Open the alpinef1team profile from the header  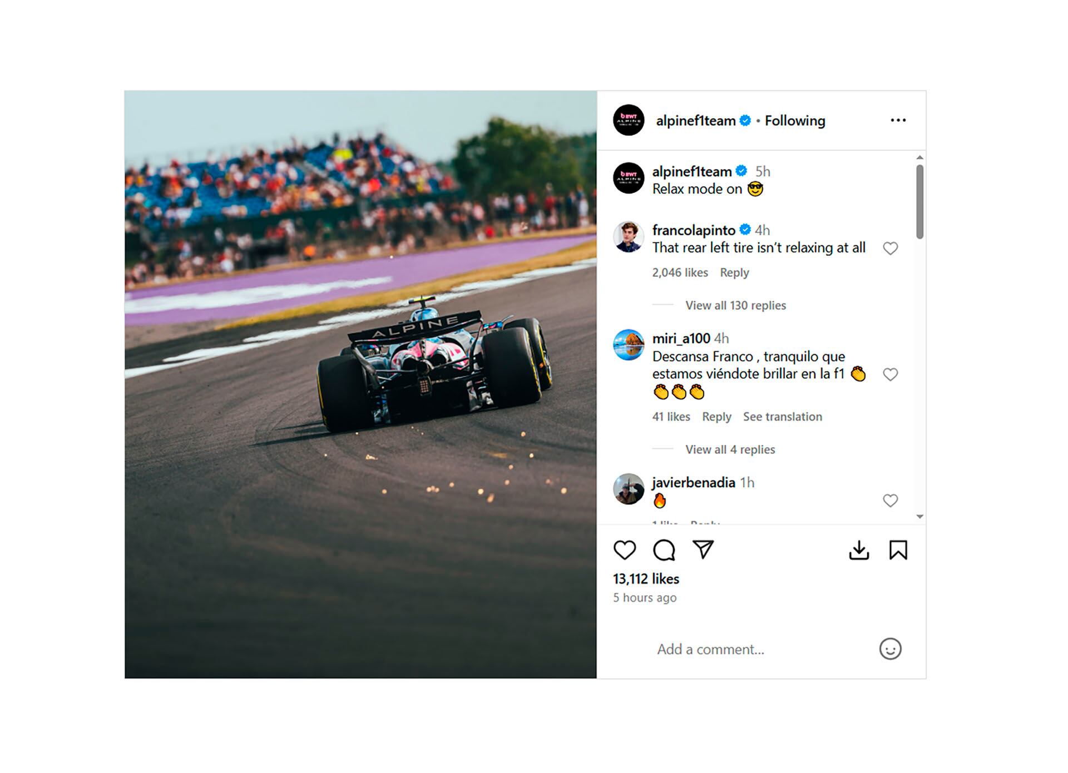[x=695, y=121]
